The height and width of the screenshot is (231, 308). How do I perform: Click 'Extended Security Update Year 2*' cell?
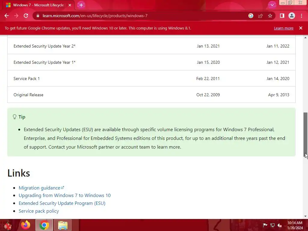click(x=45, y=46)
